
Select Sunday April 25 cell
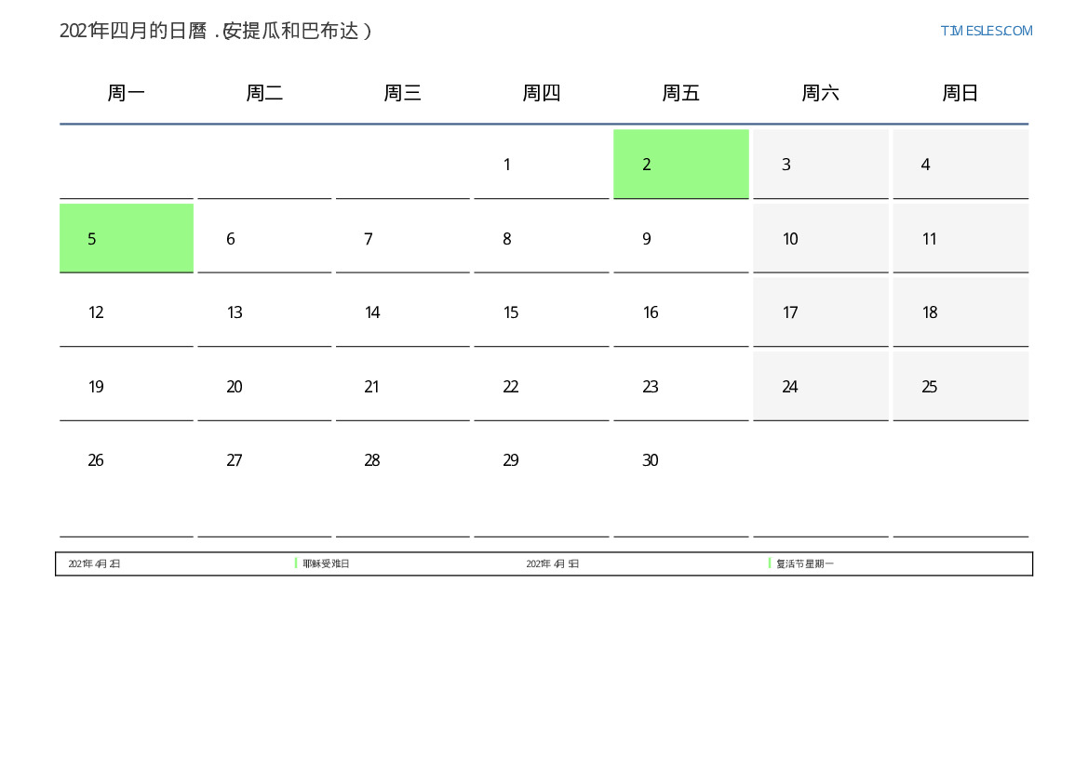pos(960,387)
